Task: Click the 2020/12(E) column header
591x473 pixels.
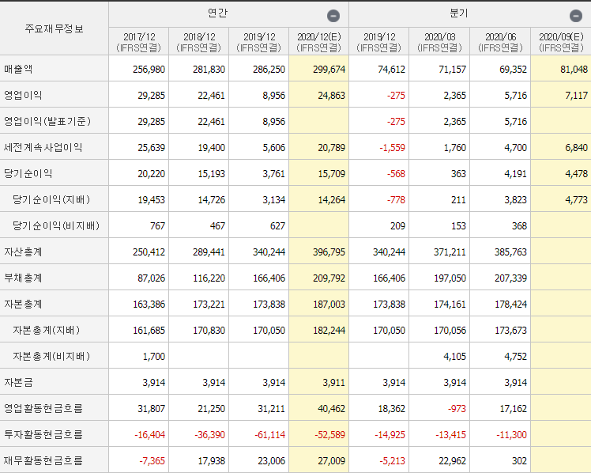Action: pos(319,41)
